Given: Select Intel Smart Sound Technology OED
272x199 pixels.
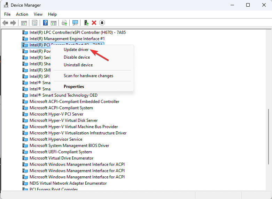Looking at the screenshot, I should point(63,95).
